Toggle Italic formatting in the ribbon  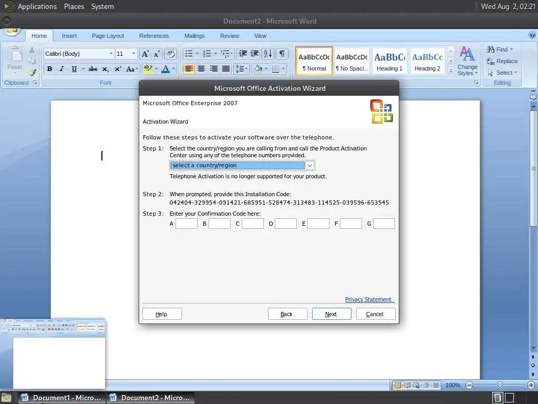click(x=62, y=69)
